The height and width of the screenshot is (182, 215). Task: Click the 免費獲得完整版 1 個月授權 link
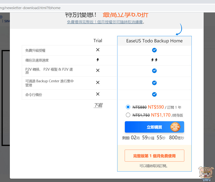point(106,22)
